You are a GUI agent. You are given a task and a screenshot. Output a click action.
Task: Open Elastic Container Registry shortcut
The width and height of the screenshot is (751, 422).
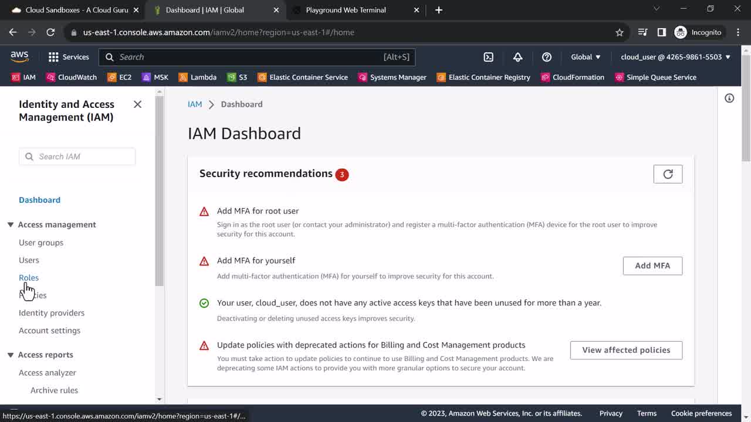(x=483, y=77)
